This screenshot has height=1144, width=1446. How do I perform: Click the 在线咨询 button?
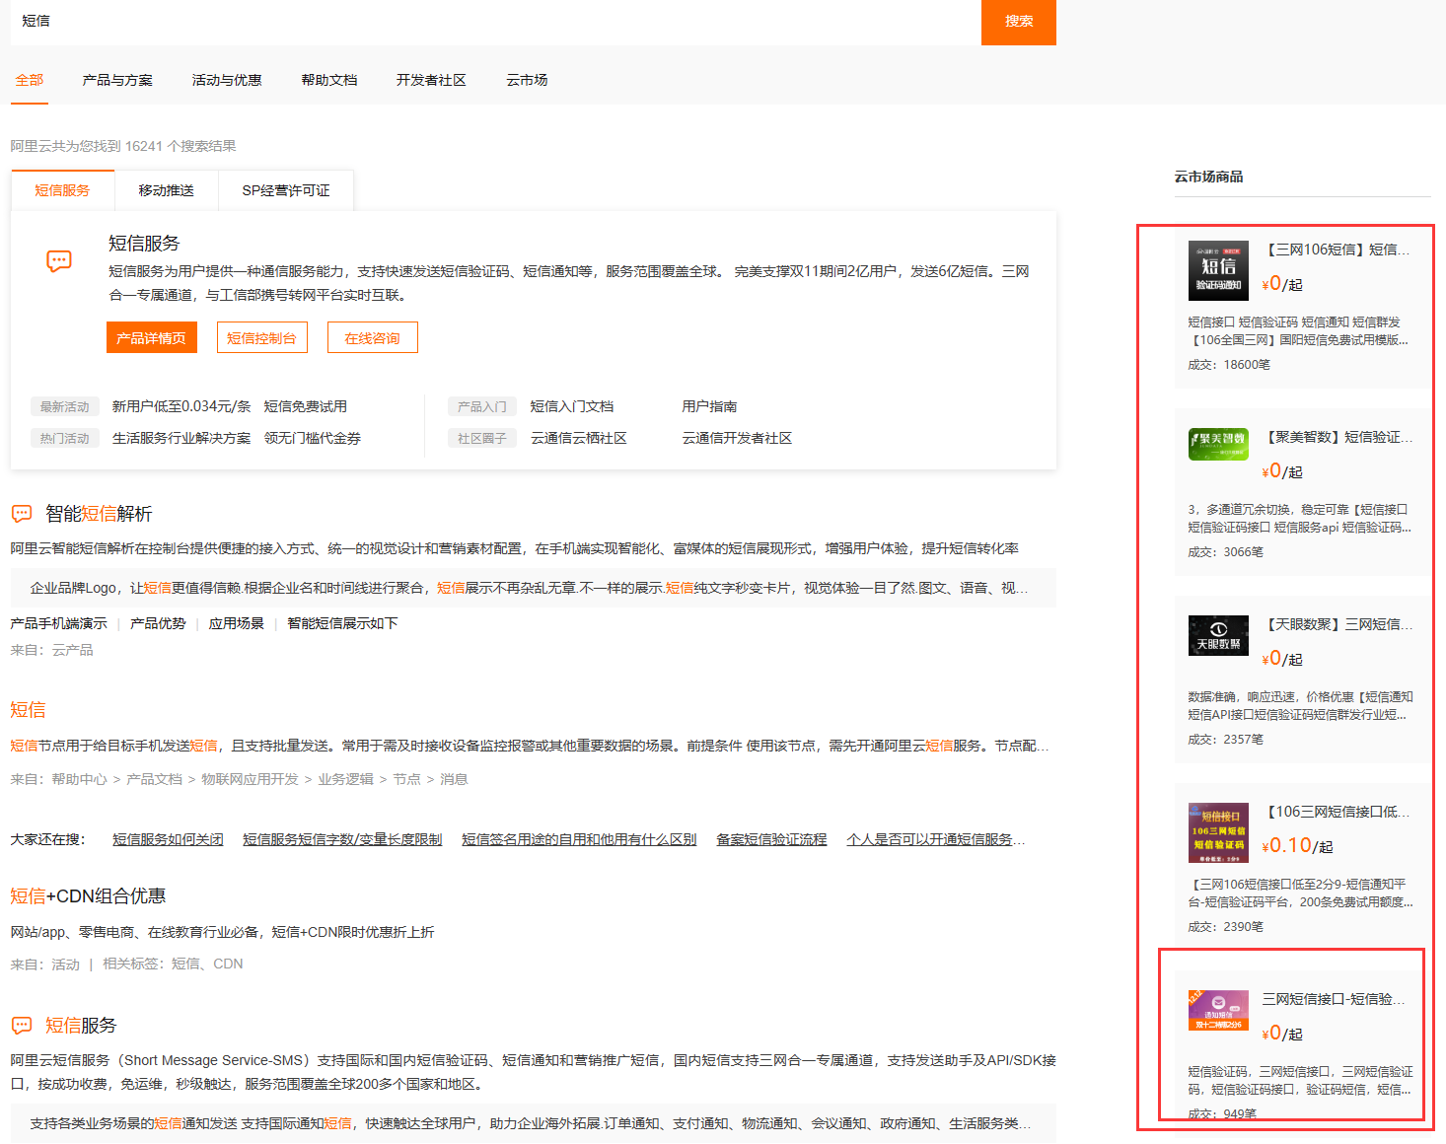[372, 337]
